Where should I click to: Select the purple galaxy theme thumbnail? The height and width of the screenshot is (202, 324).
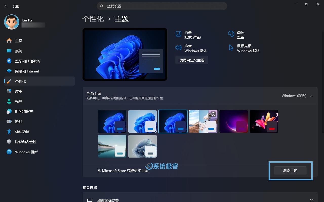pos(233,121)
